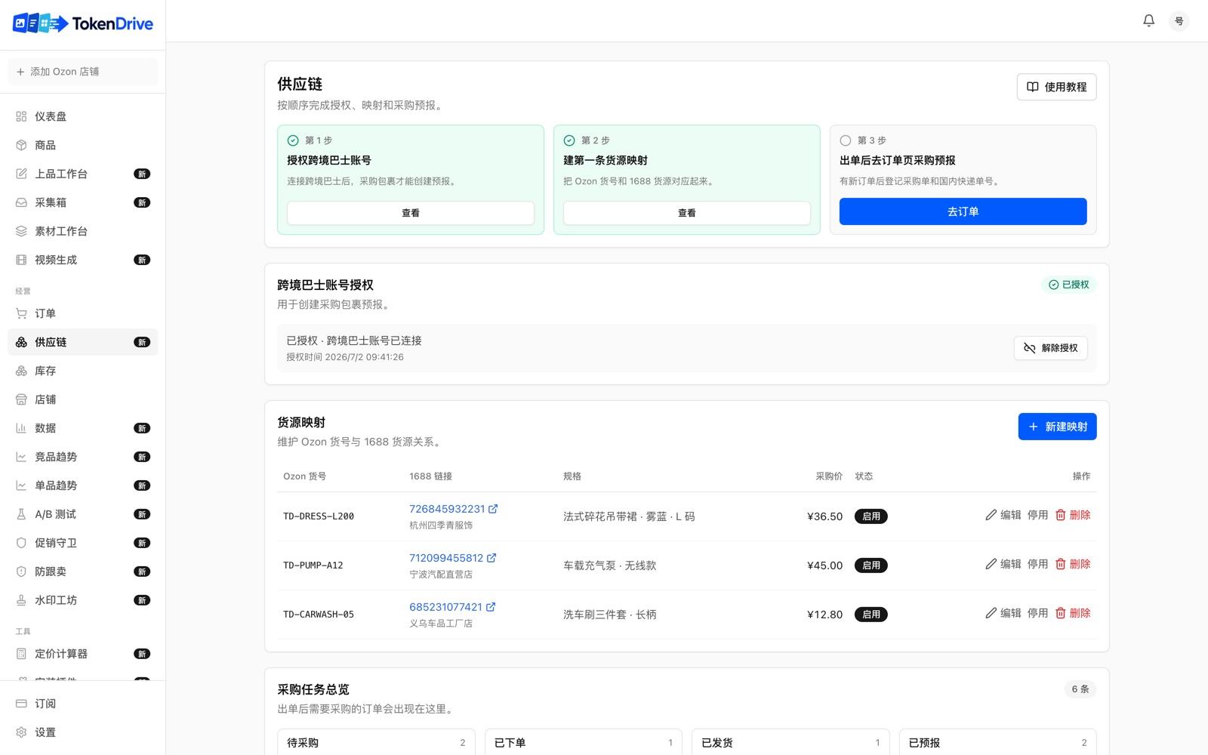
Task: Open 素材工作台 in sidebar
Action: point(83,231)
